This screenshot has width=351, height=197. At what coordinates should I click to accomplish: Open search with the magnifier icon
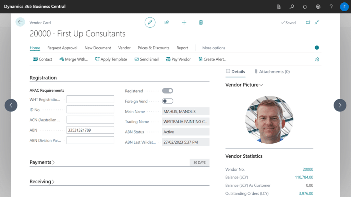(292, 6)
